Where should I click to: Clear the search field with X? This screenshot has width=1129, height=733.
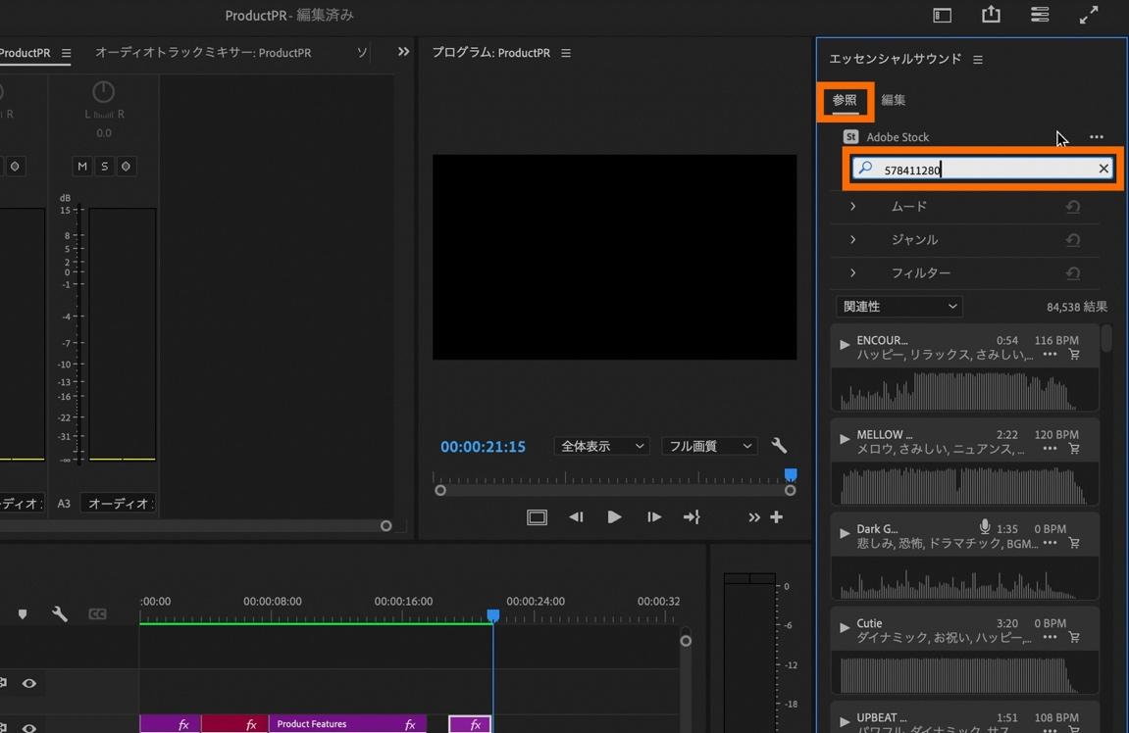(x=1103, y=169)
